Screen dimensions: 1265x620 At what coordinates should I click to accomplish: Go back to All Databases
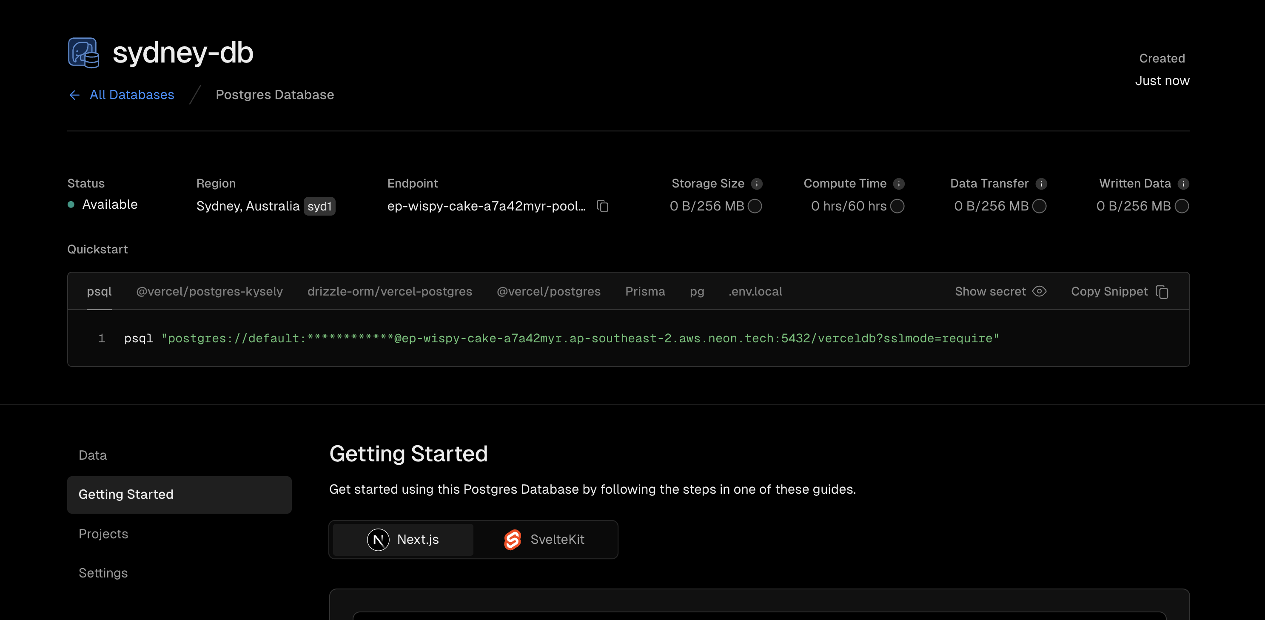pyautogui.click(x=131, y=95)
